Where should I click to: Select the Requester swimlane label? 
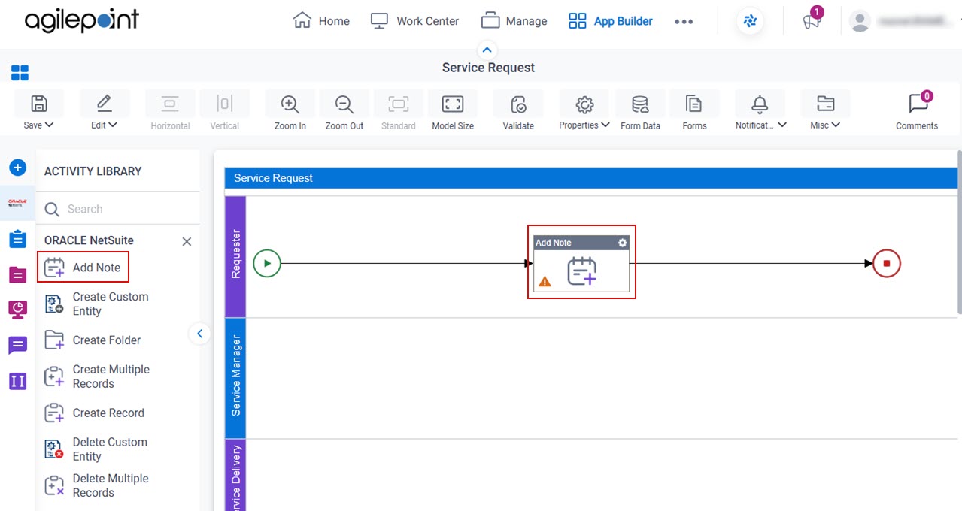235,256
